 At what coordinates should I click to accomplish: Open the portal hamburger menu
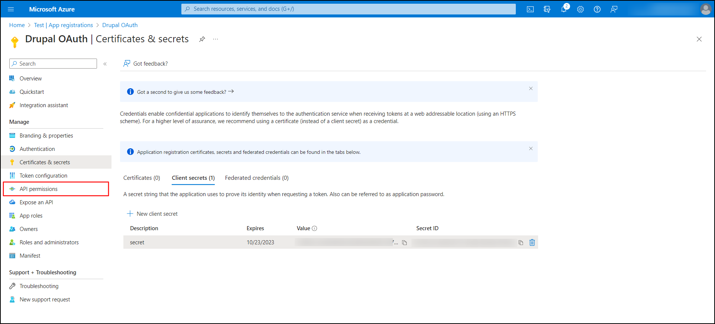coord(11,9)
